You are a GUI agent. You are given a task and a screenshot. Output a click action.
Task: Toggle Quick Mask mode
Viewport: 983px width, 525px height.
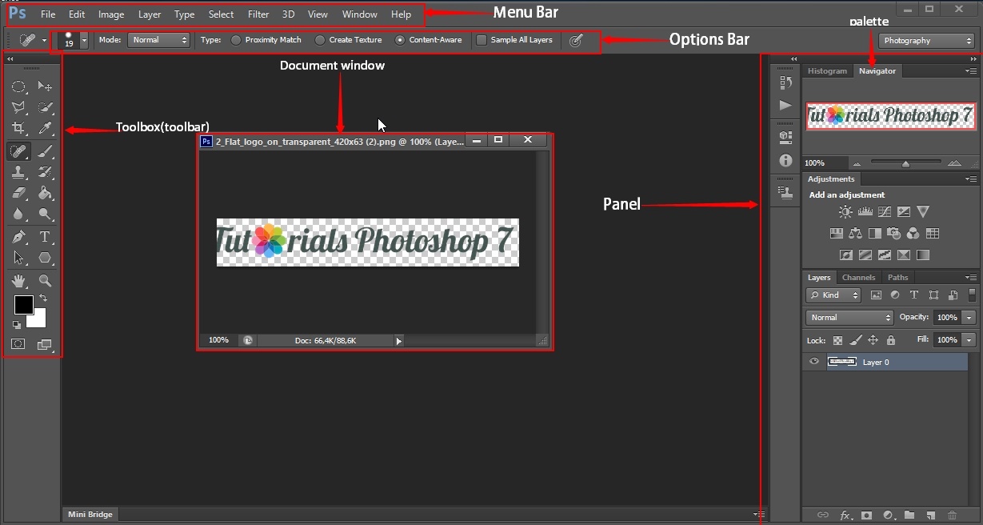point(18,344)
